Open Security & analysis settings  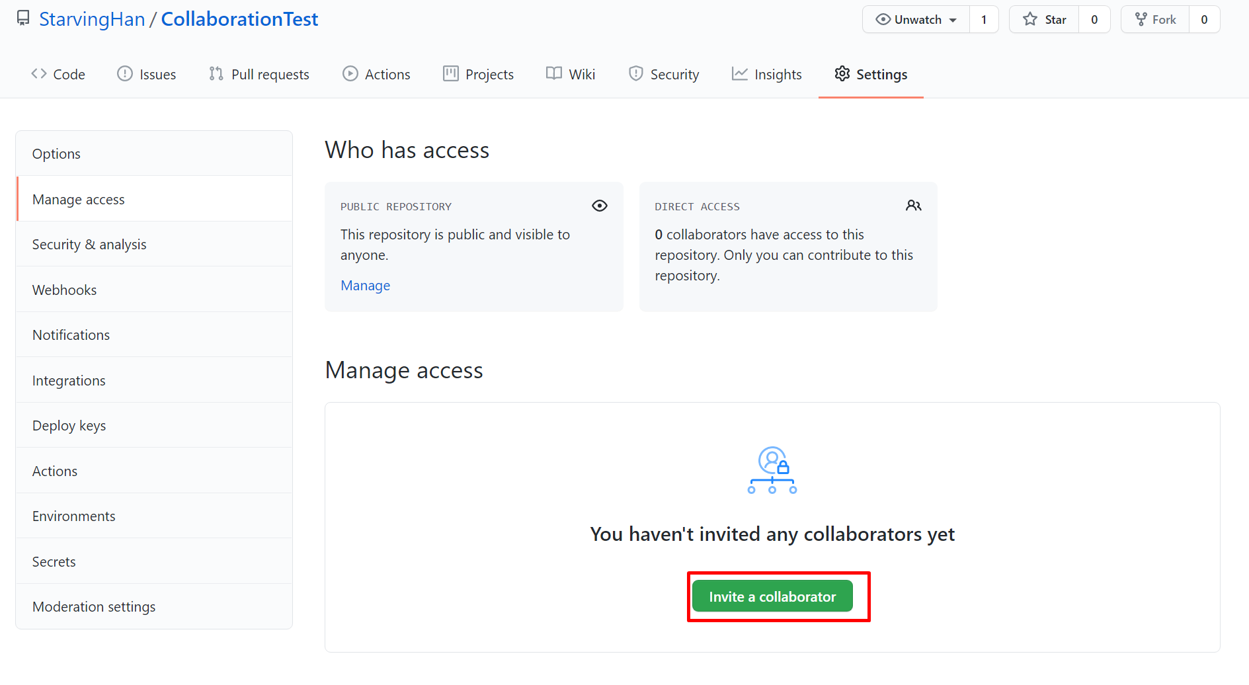coord(154,244)
